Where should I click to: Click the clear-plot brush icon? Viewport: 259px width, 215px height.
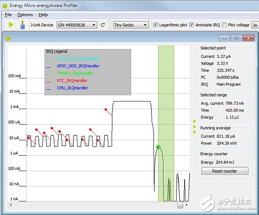coord(22,25)
